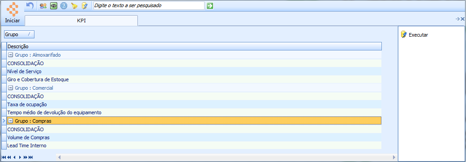The image size is (466, 162).
Task: Switch to the KPI tab
Action: [81, 21]
